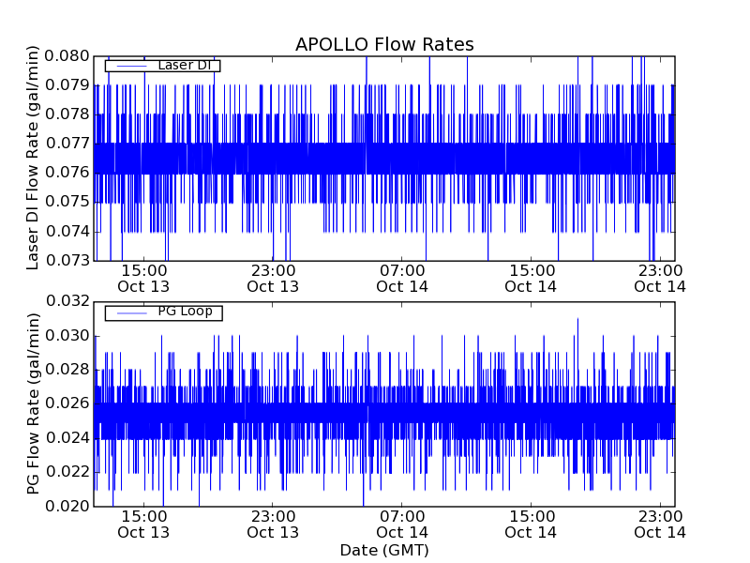Choose '23:00 Oct 13' under the PG Loop plot
The height and width of the screenshot is (563, 750).
point(273,525)
